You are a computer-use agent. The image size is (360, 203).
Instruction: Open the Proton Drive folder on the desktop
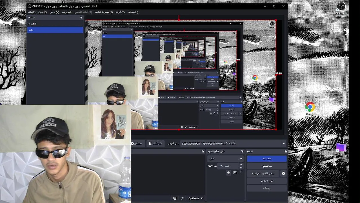click(341, 149)
